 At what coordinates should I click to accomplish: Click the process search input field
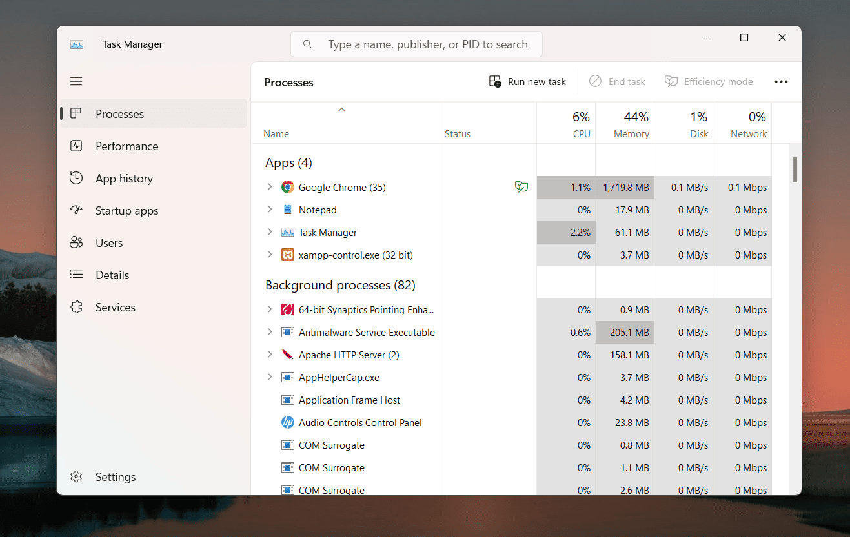[427, 44]
